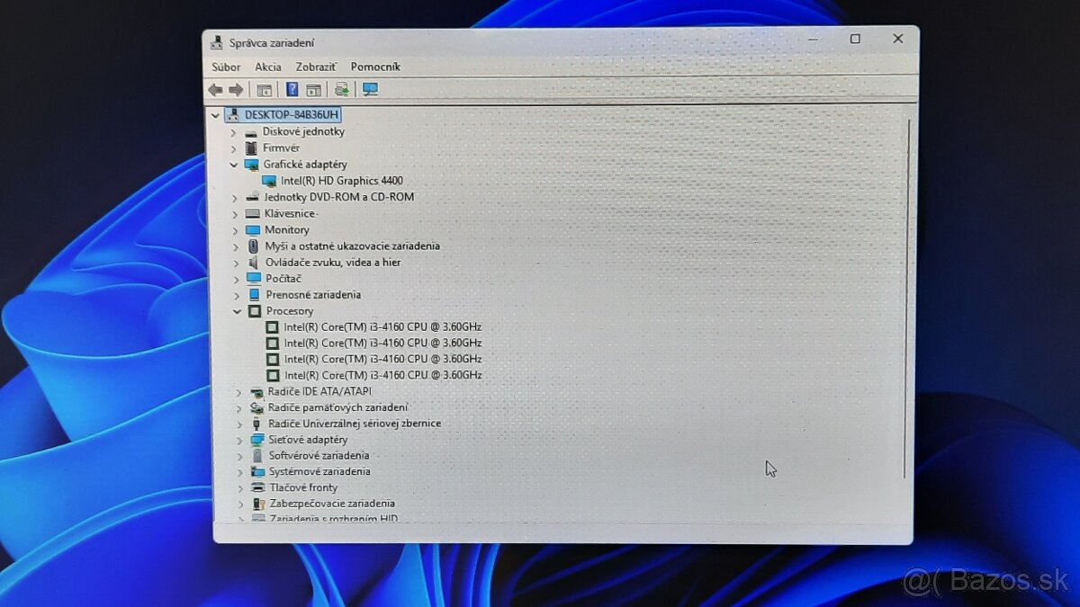Select the first Intel Core i3-4160 CPU entry
The width and height of the screenshot is (1080, 607).
point(382,326)
